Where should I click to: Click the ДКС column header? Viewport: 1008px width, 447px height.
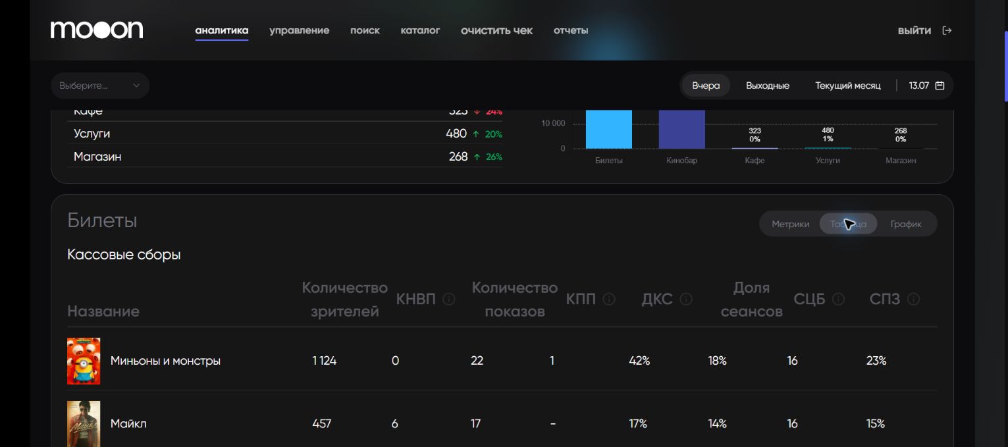[657, 299]
